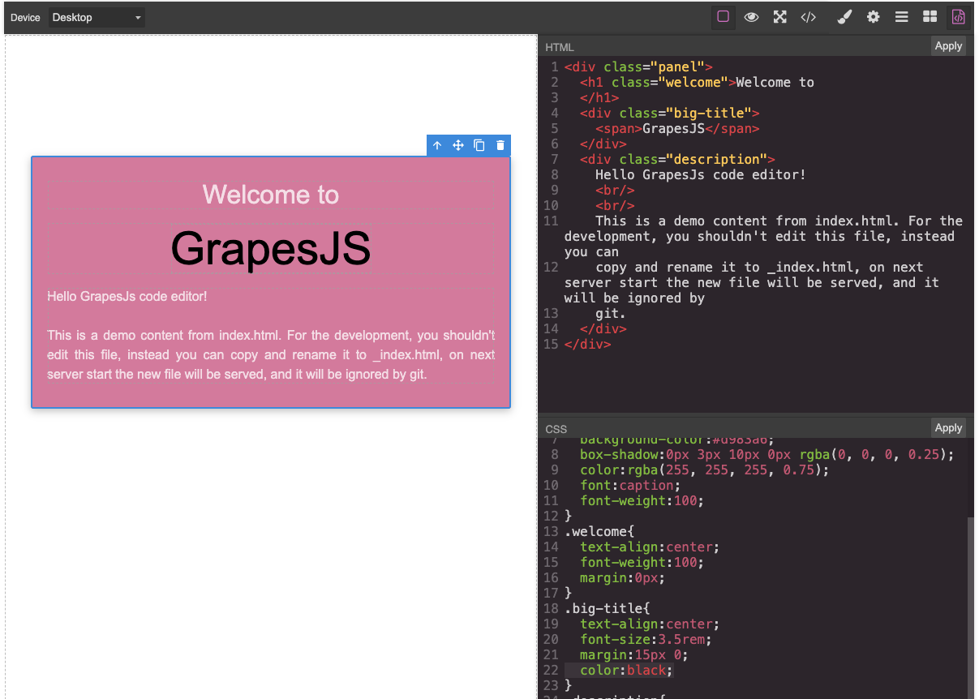Click the 'git.' line in HTML editor

pyautogui.click(x=611, y=314)
